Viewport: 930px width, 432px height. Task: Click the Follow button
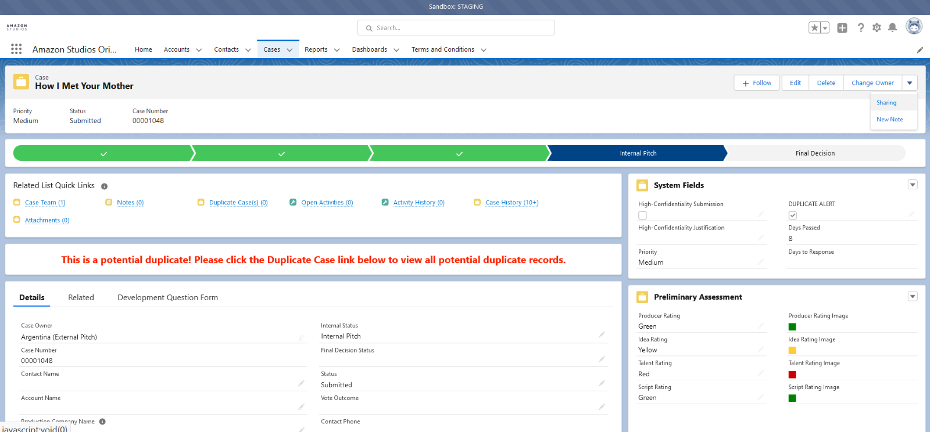[757, 83]
